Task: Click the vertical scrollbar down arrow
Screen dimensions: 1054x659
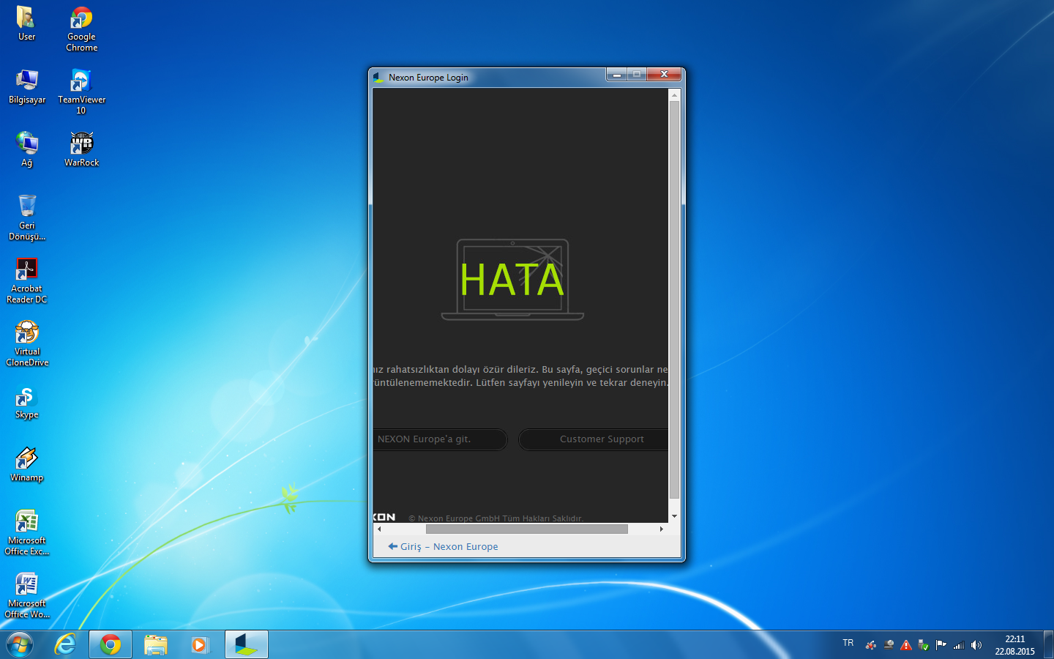Action: click(x=674, y=516)
